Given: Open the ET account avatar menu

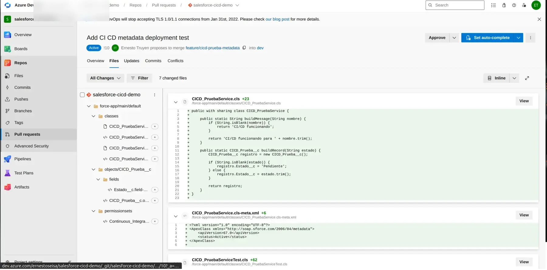Looking at the screenshot, I should pos(536,5).
